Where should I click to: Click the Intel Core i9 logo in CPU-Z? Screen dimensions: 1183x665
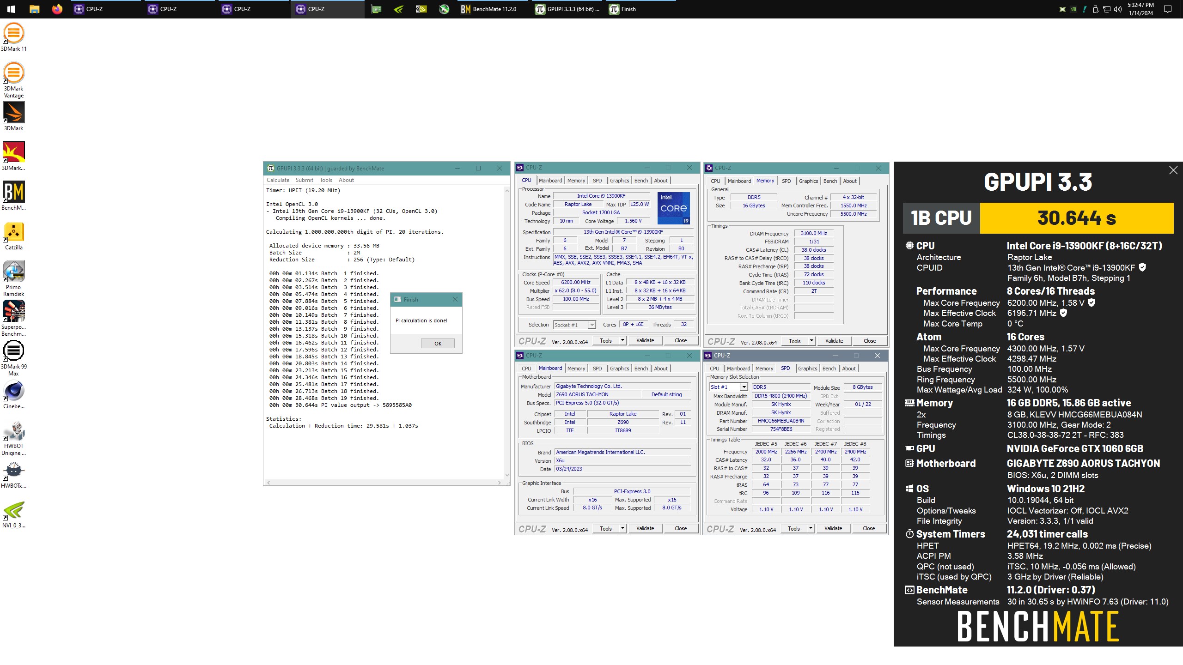673,208
